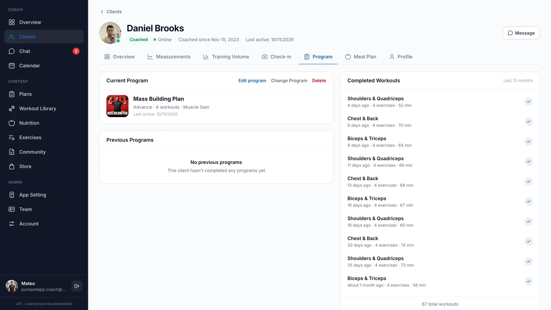
Task: Click the Mass Building Plan title
Action: click(x=158, y=99)
